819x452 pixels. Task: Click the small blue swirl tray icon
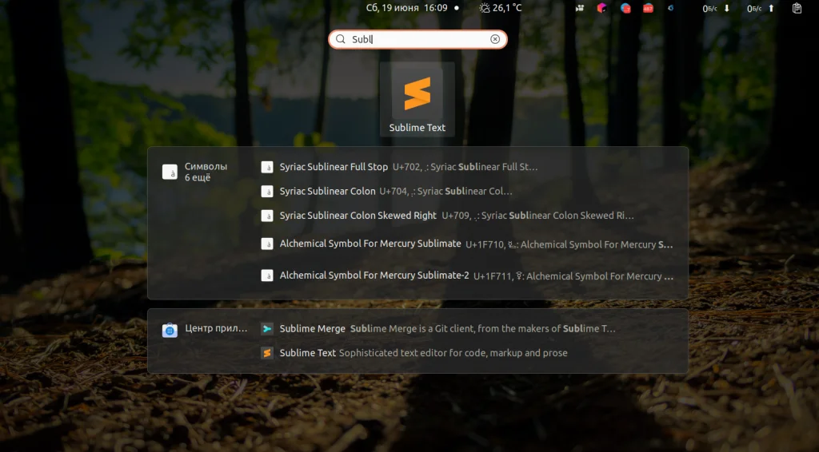[x=671, y=8]
